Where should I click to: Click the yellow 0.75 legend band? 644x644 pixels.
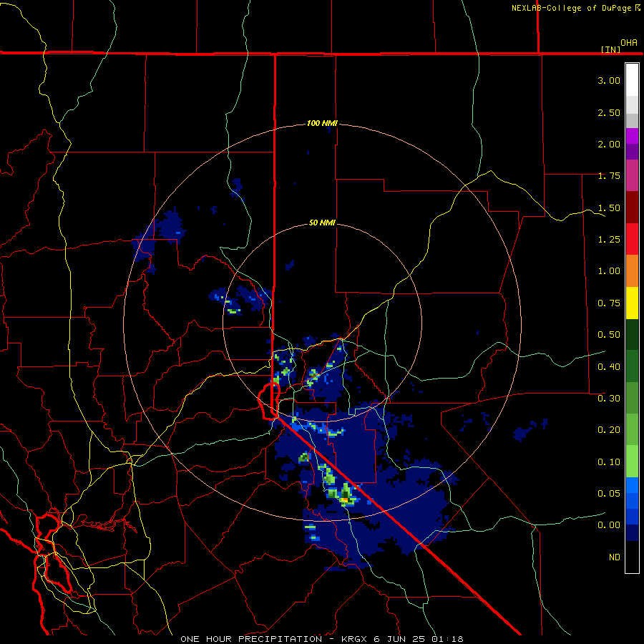click(632, 303)
